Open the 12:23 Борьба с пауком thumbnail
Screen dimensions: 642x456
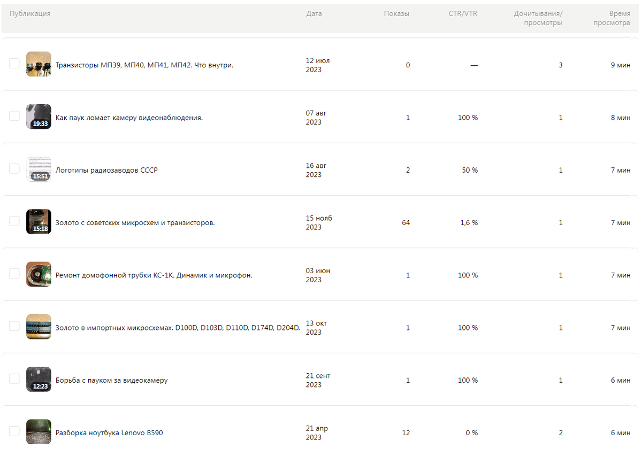pyautogui.click(x=39, y=379)
